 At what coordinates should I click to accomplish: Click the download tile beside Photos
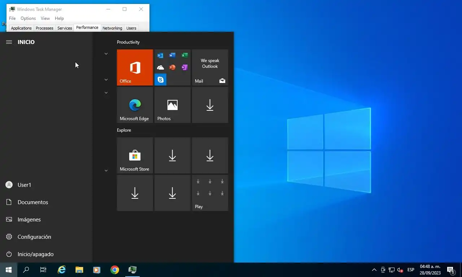pyautogui.click(x=210, y=105)
